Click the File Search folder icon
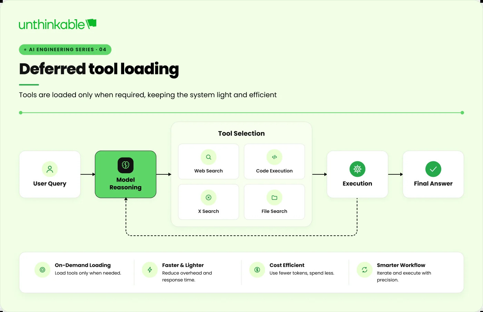Viewport: 483px width, 312px height. click(x=274, y=197)
